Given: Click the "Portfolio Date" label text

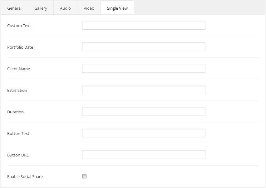Looking at the screenshot, I should coord(20,47).
